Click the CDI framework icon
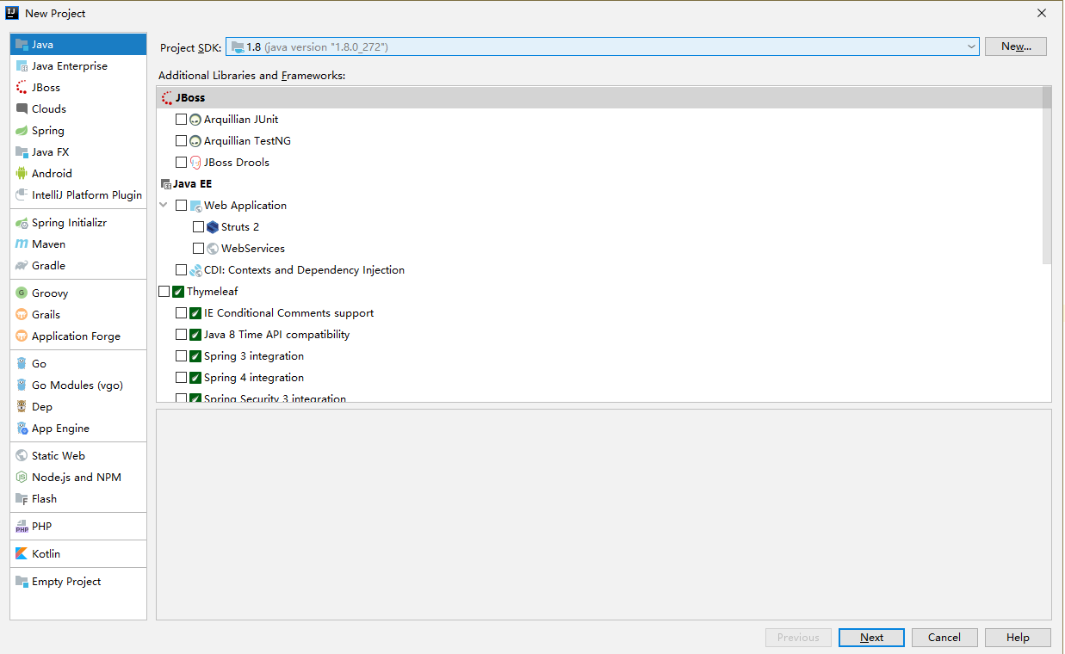The width and height of the screenshot is (1065, 654). pos(195,270)
